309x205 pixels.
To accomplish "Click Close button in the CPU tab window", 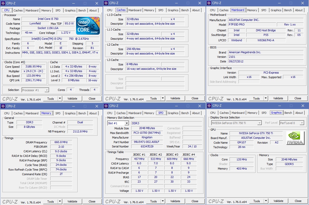I will click(92, 99).
